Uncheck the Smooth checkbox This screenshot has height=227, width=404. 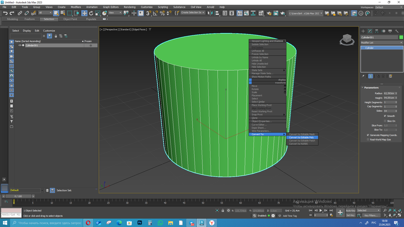pos(385,116)
